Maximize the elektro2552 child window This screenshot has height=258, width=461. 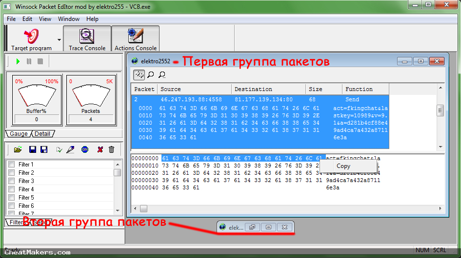click(x=421, y=61)
